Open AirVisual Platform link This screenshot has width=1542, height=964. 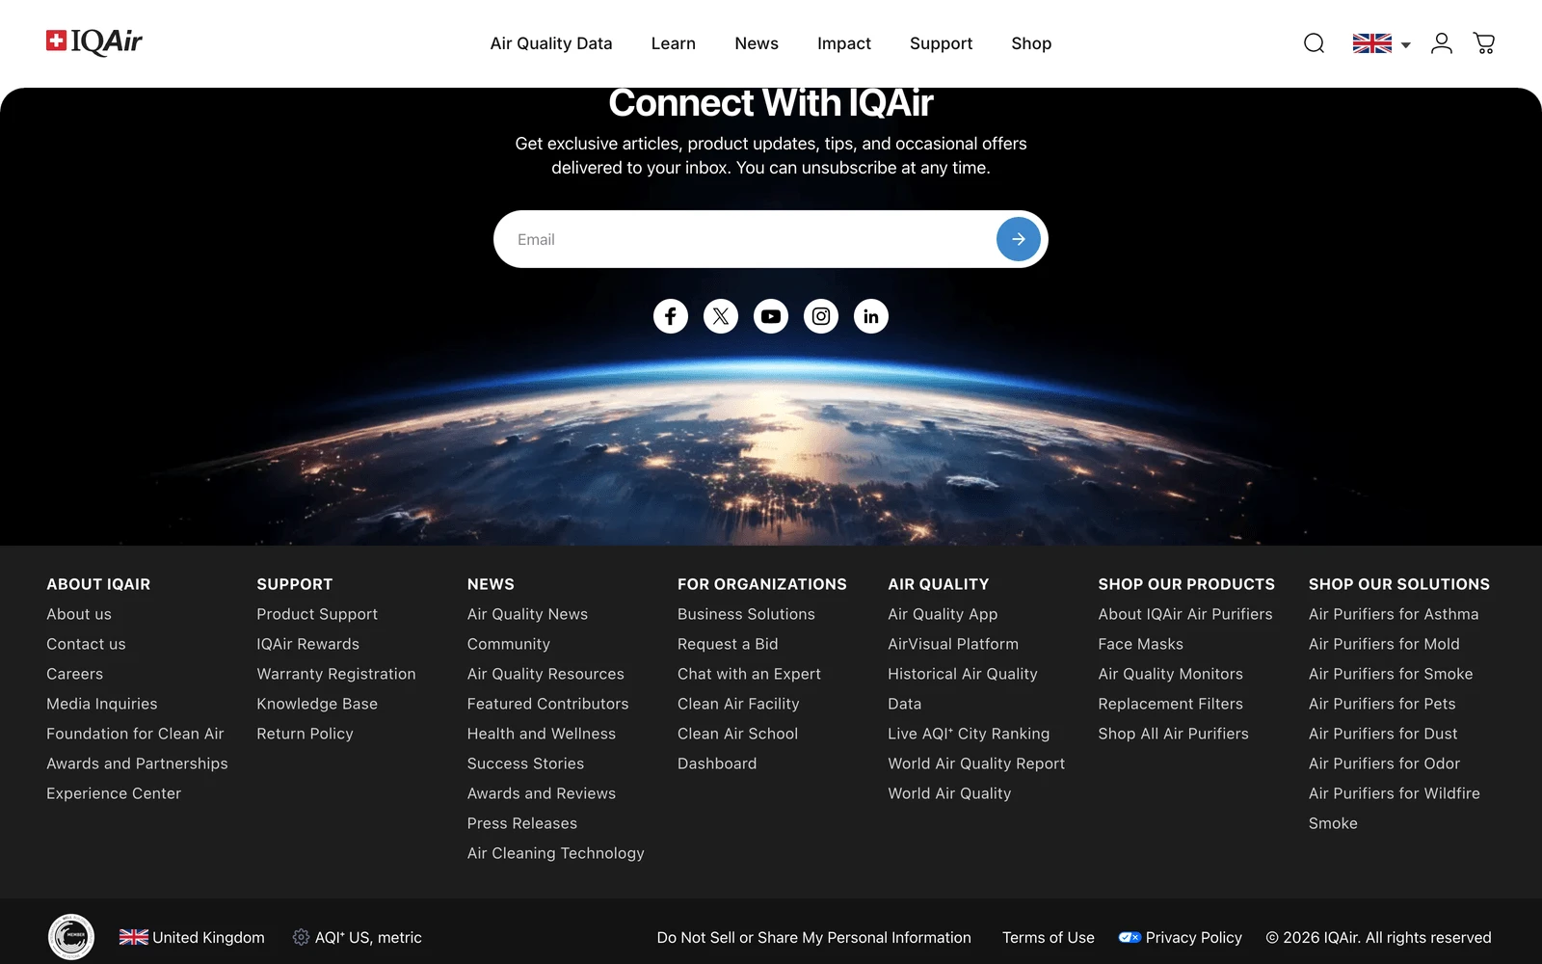click(x=953, y=644)
